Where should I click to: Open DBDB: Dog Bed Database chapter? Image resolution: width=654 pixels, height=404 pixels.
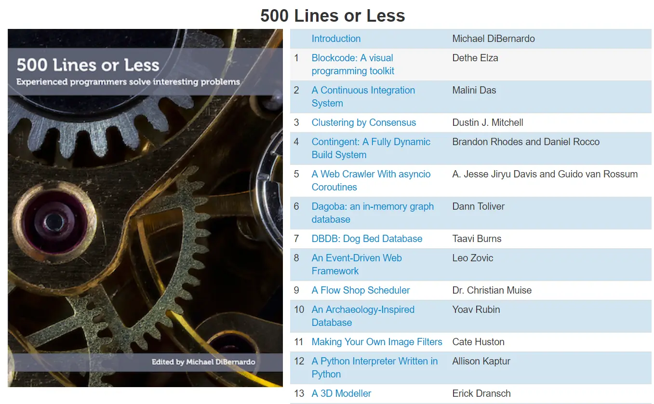click(x=367, y=239)
